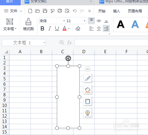Click the lightbulb smart suggestion icon
The image size is (148, 135).
88,113
